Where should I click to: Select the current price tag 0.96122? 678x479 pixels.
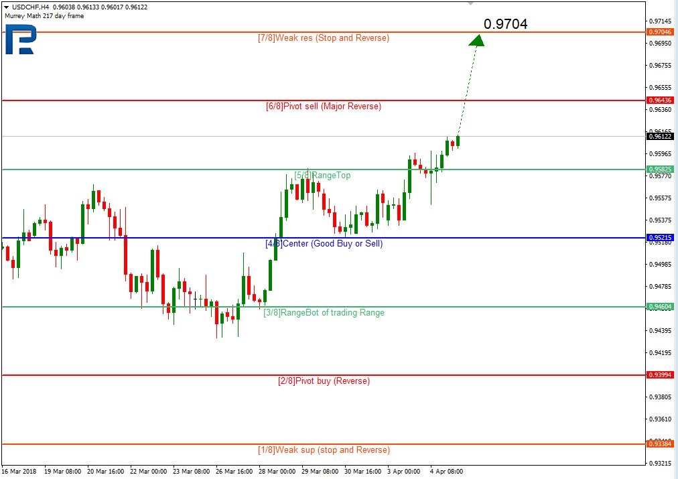click(x=660, y=137)
